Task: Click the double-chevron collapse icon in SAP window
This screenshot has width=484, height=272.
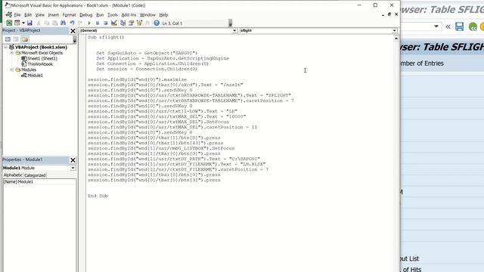Action: [x=448, y=27]
